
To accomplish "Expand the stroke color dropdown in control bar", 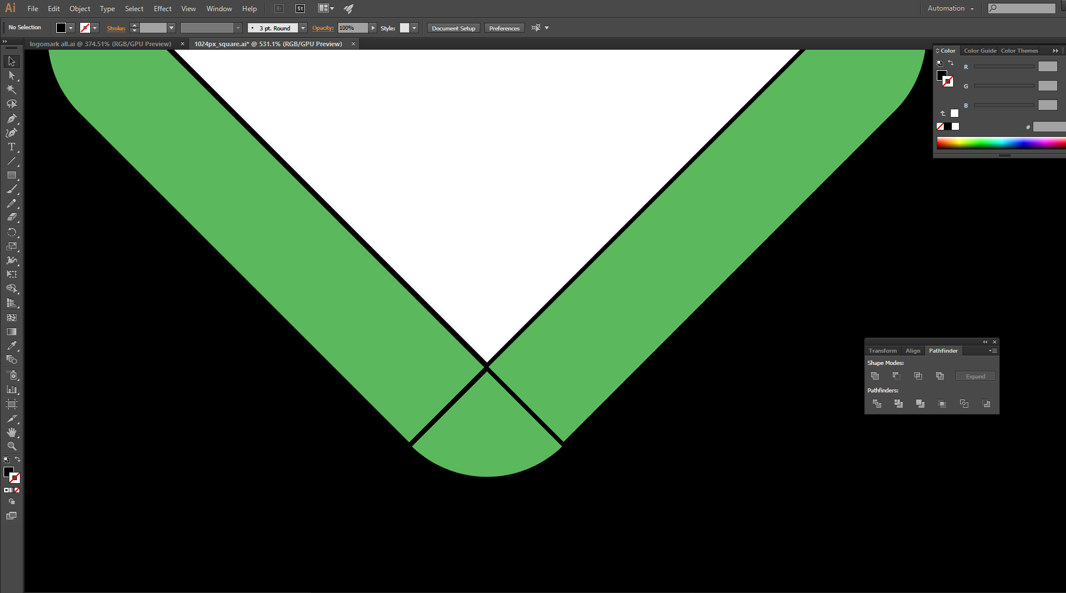I will 95,28.
